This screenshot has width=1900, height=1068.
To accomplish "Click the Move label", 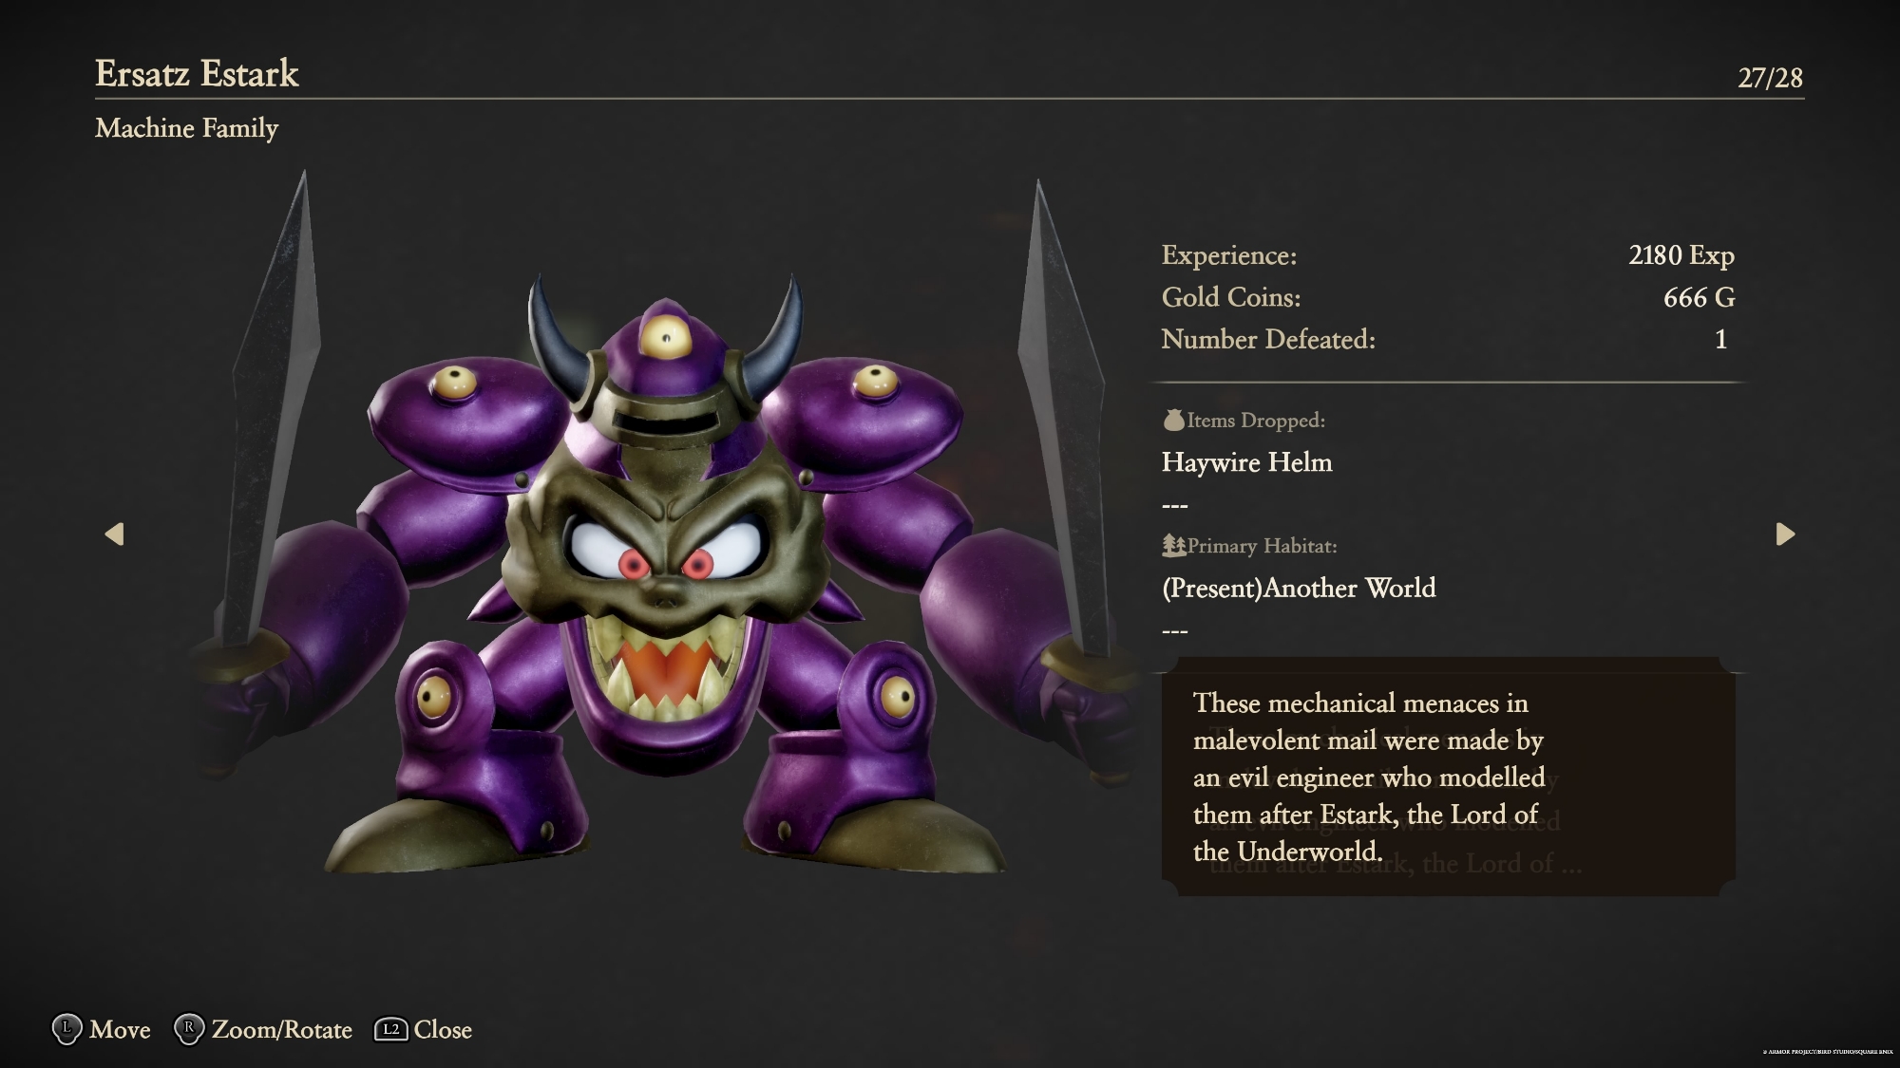I will [x=120, y=1030].
